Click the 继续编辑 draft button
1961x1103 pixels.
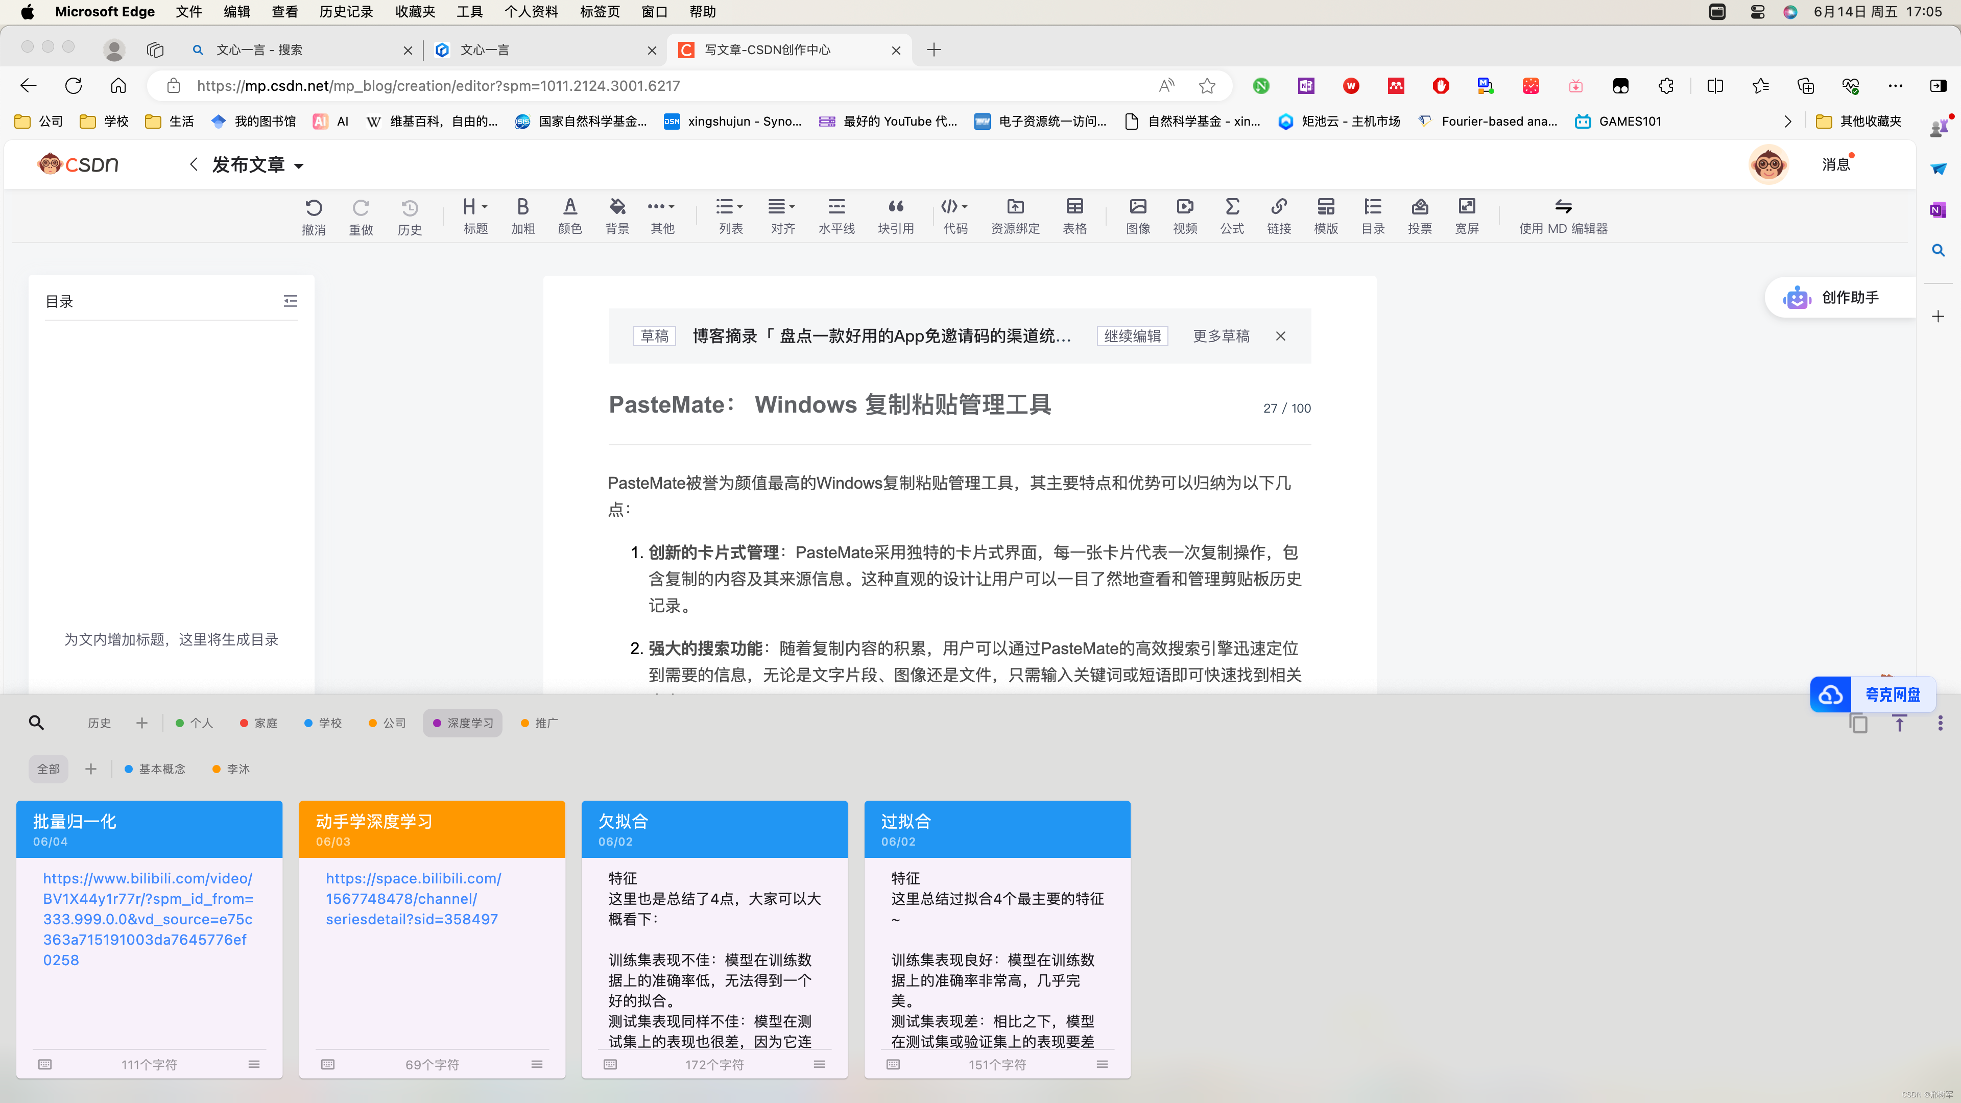[1132, 335]
